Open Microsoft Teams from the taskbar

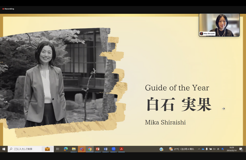click(81, 149)
